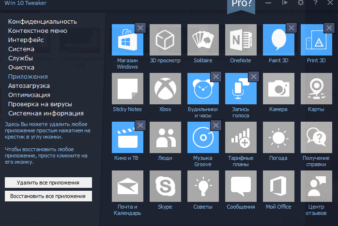Open the Конфиденциальность section
This screenshot has width=338, height=226.
click(43, 22)
